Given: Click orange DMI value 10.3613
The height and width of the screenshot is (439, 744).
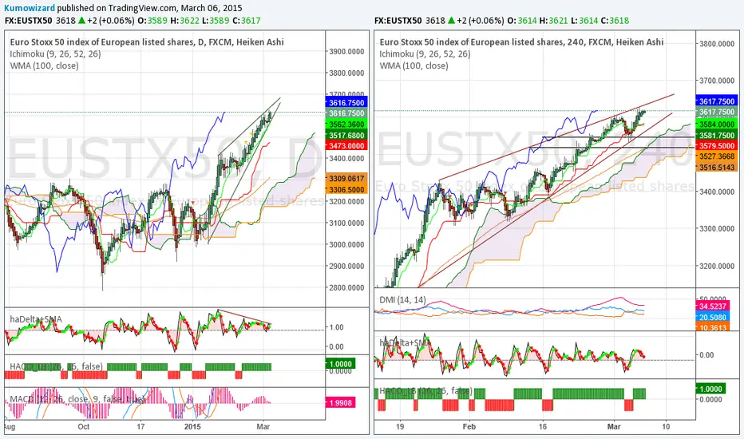Looking at the screenshot, I should click(x=713, y=327).
